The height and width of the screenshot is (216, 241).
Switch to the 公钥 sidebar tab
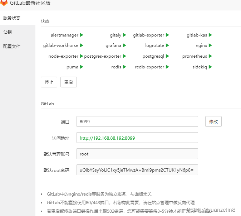click(18, 32)
